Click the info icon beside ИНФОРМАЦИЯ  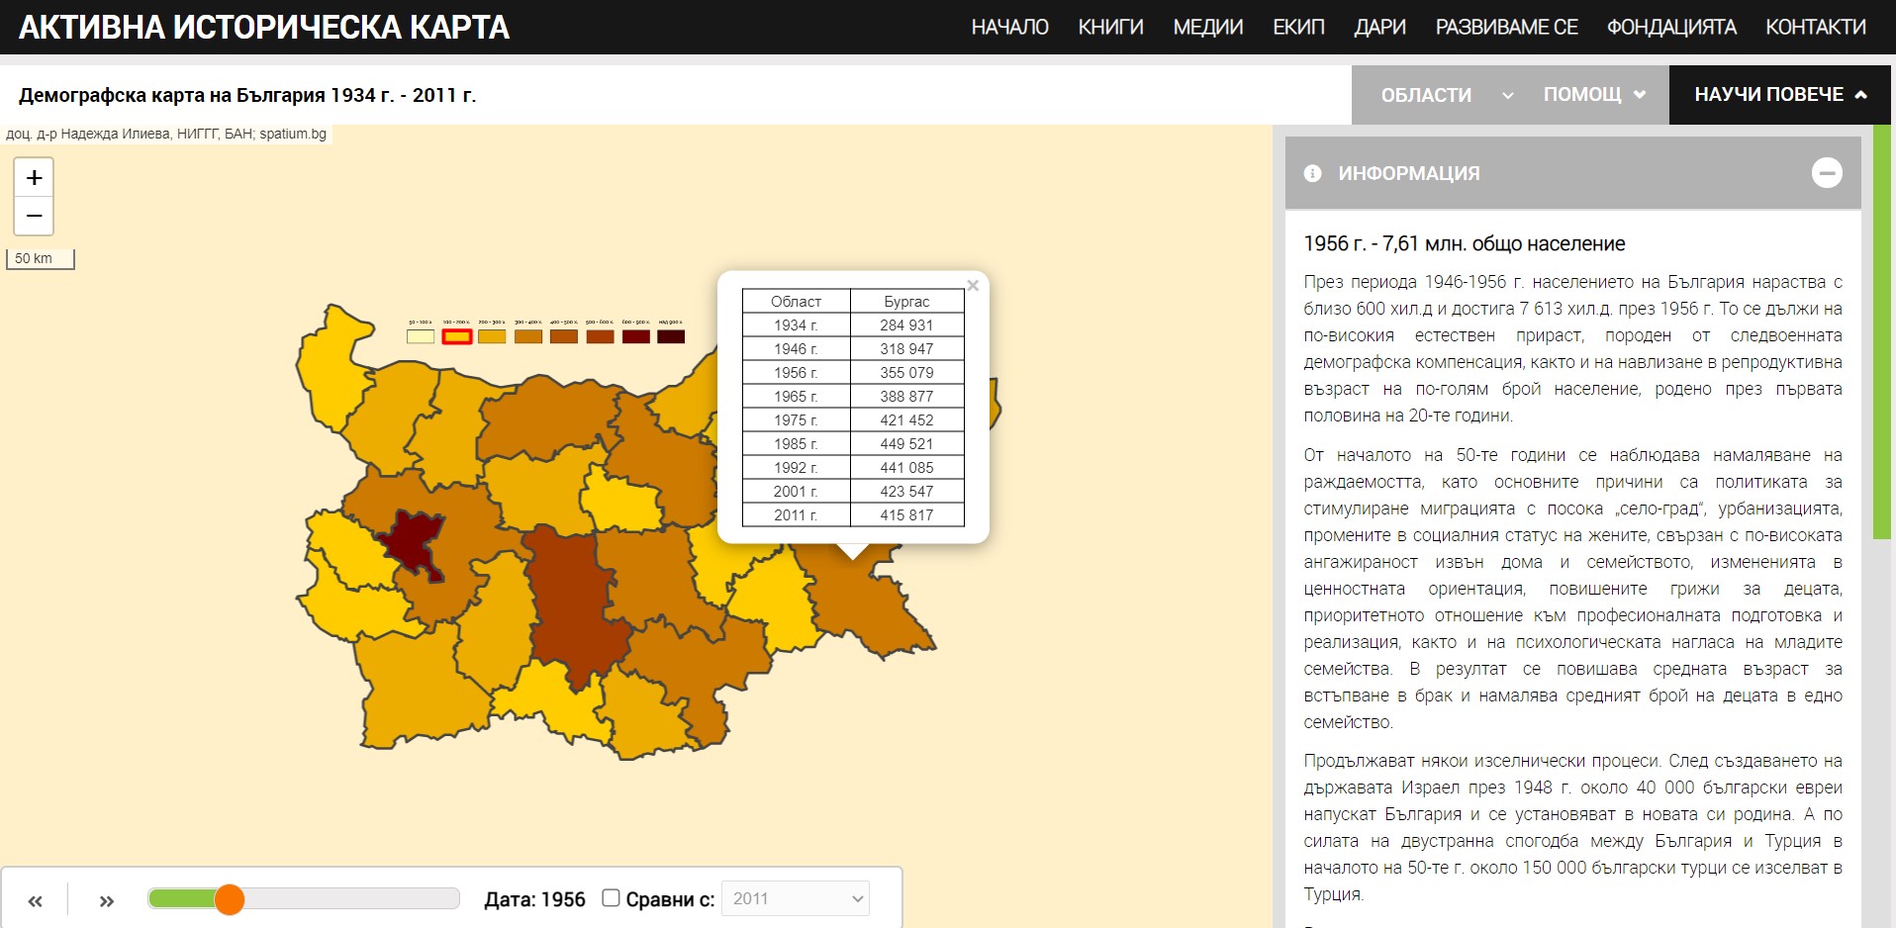click(x=1312, y=173)
